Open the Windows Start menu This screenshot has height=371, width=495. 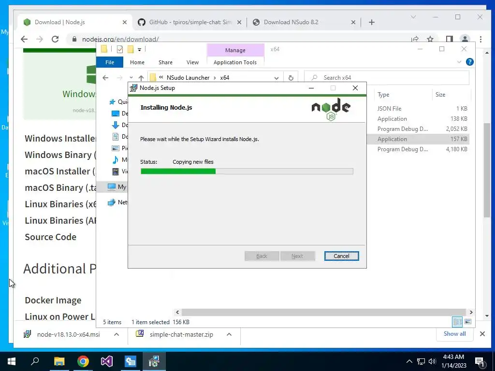point(12,361)
